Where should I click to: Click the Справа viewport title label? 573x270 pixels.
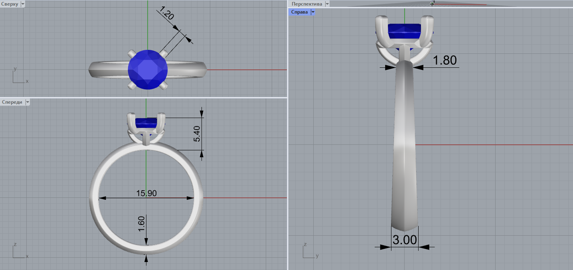pyautogui.click(x=299, y=12)
